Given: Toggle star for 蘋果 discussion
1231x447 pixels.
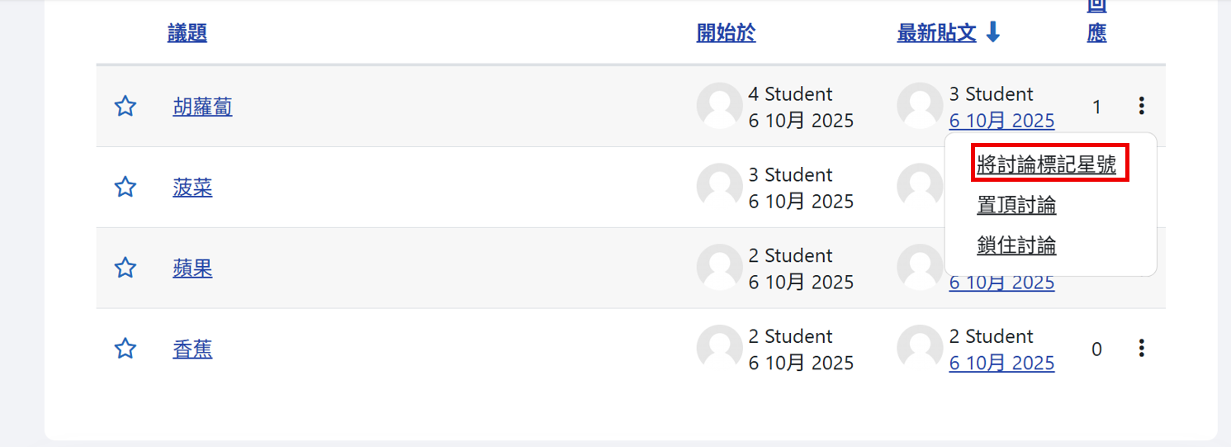Looking at the screenshot, I should tap(125, 269).
